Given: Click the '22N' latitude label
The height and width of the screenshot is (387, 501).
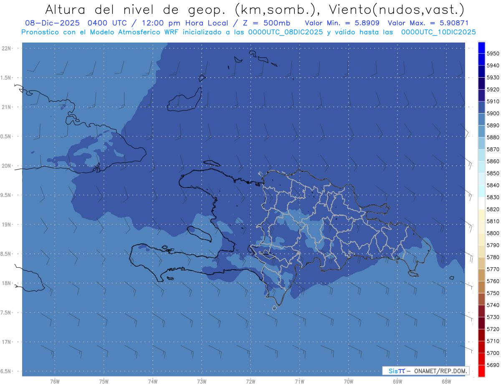Looking at the screenshot, I should 6,48.
